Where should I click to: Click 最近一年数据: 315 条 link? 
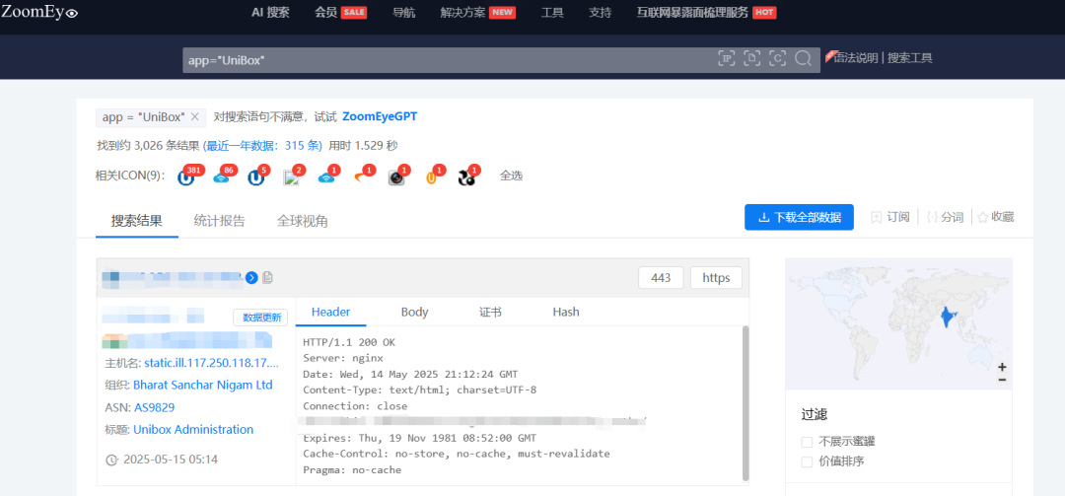tap(262, 145)
